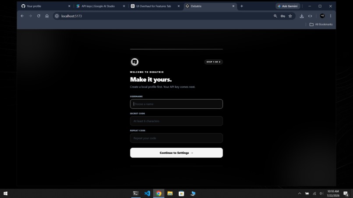353x198 pixels.
Task: Open the taskbar clock and date
Action: (x=333, y=194)
